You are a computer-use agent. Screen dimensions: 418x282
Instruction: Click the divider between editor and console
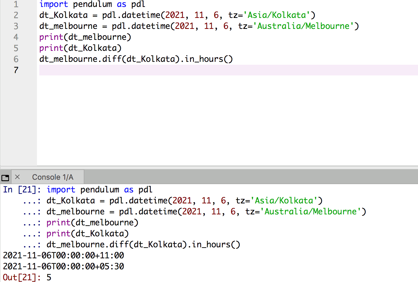[x=209, y=167]
